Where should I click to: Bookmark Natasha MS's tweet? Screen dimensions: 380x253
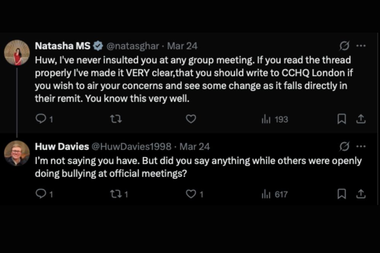[x=342, y=119]
